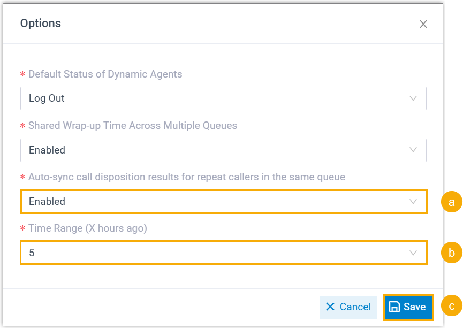Open the Default Status of Dynamic Agents dropdown
The width and height of the screenshot is (463, 329).
pos(223,98)
